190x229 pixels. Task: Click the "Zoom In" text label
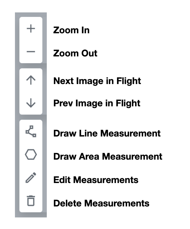point(71,30)
